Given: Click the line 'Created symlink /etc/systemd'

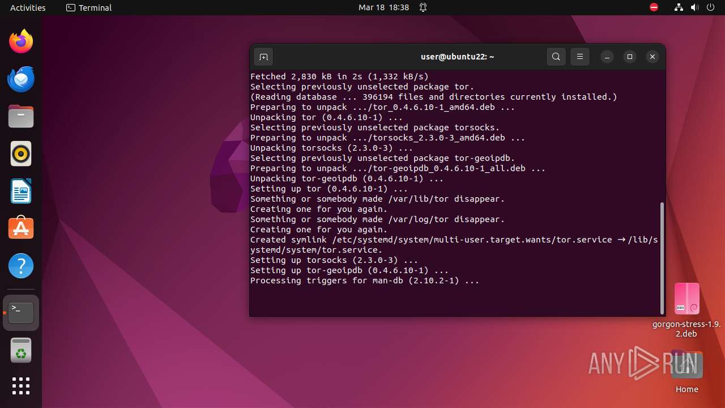Looking at the screenshot, I should [454, 245].
